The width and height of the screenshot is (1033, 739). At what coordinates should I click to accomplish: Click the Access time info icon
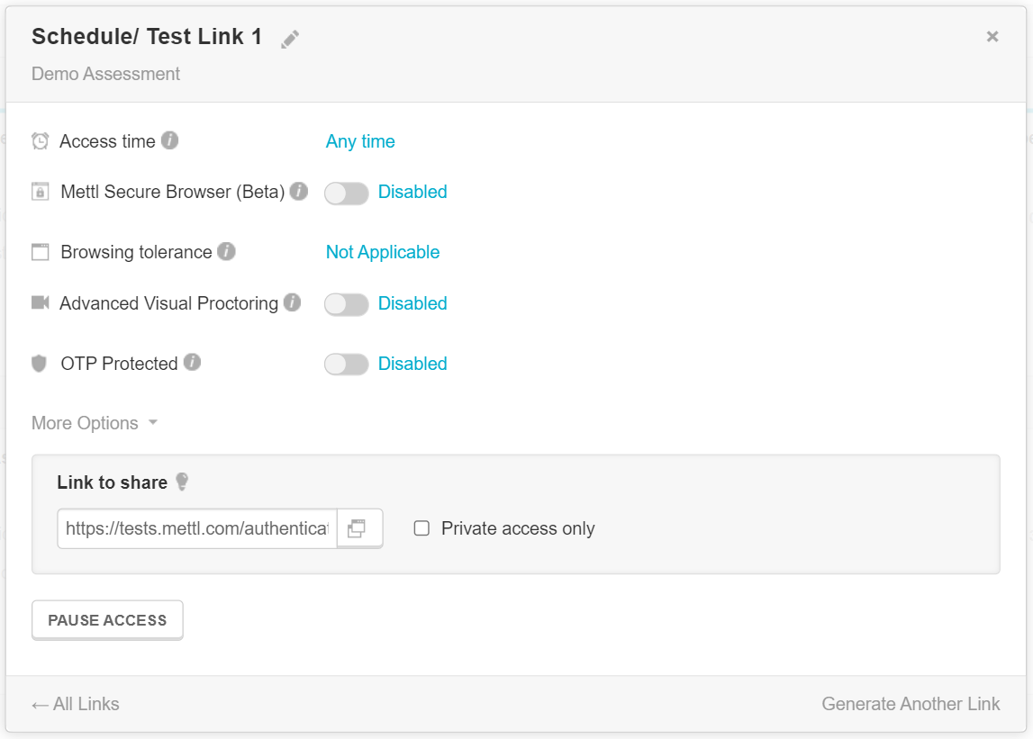tap(169, 140)
